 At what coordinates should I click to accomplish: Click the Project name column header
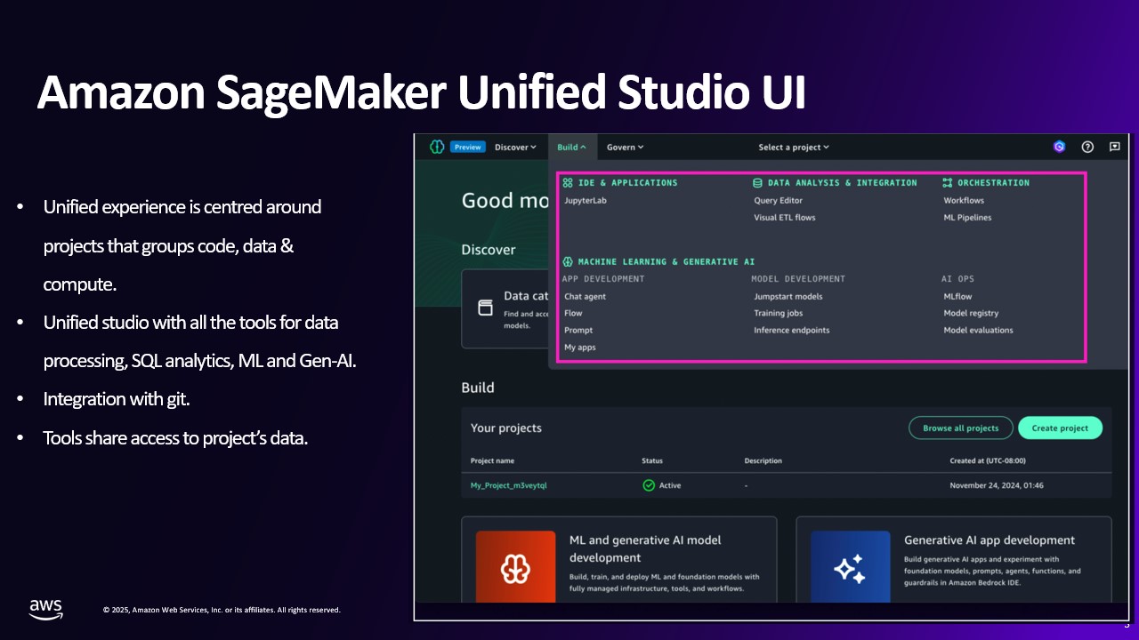tap(492, 461)
